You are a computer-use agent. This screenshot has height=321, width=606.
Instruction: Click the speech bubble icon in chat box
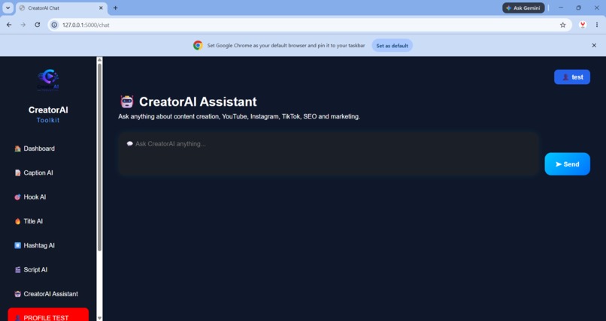(x=130, y=144)
